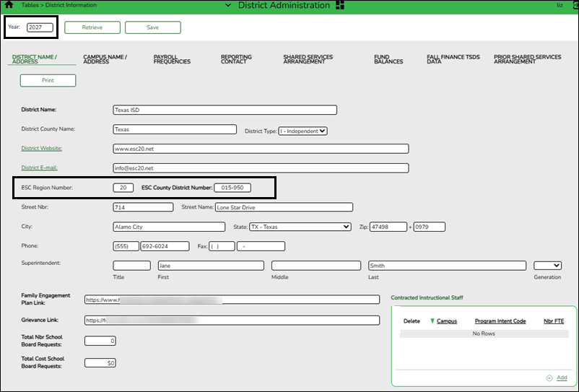
Task: Click the Fax number field
Action: pyautogui.click(x=261, y=246)
